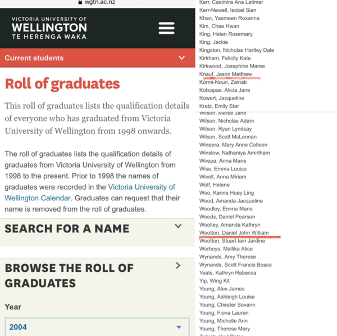The height and width of the screenshot is (336, 337).
Task: Select the name Wood, Amanda Jacqueline
Action: [231, 200]
